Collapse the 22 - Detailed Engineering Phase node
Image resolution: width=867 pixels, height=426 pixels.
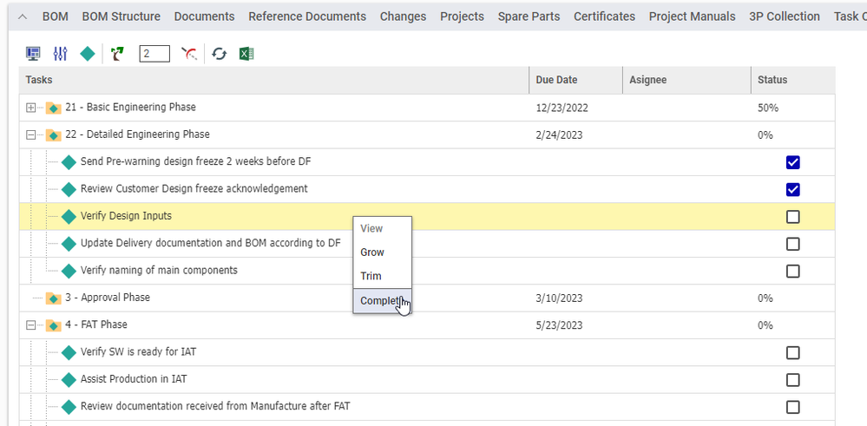coord(31,135)
